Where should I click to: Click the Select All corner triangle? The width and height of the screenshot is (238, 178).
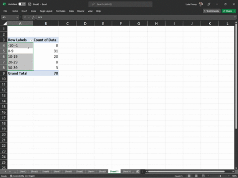(x=5, y=23)
